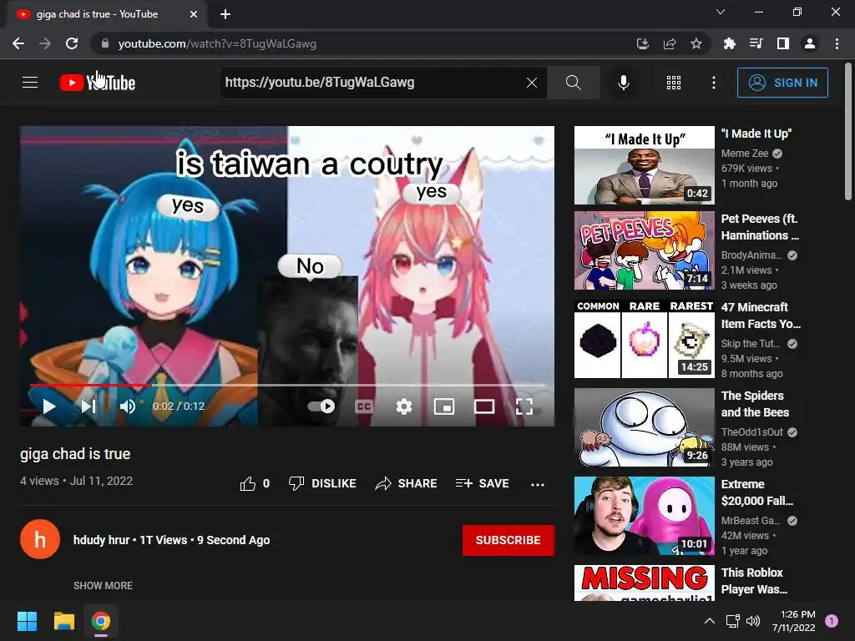Open the Chrome profile icon
Screen dimensions: 855x641
(810, 43)
